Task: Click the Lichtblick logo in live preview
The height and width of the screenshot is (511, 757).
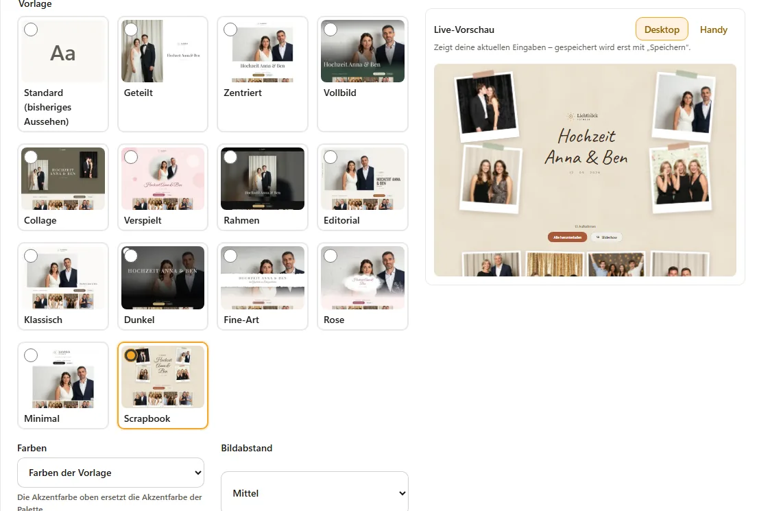Action: pos(583,116)
